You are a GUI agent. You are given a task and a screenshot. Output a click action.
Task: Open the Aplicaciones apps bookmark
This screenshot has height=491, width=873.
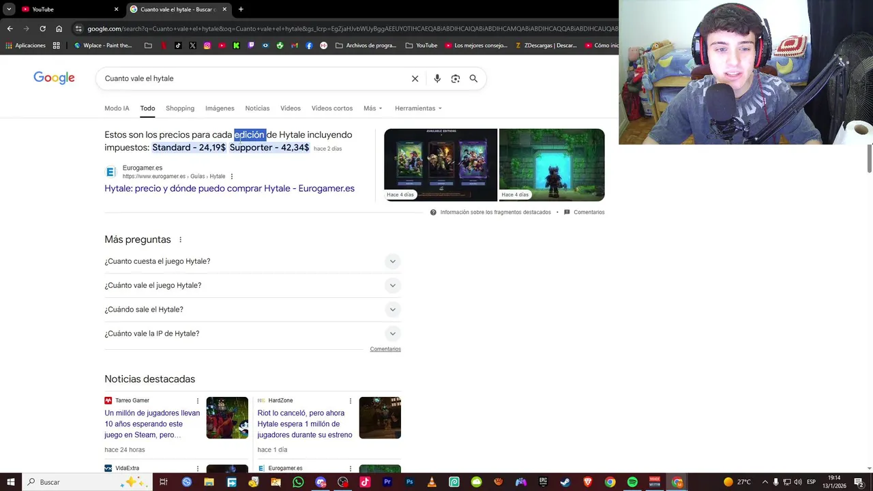point(25,46)
